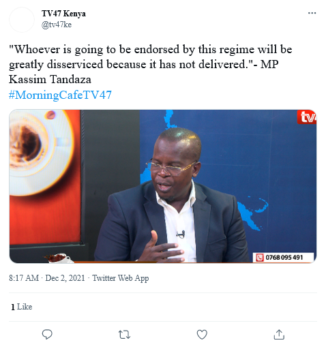Click the red tv47 logo watermark

coord(307,117)
